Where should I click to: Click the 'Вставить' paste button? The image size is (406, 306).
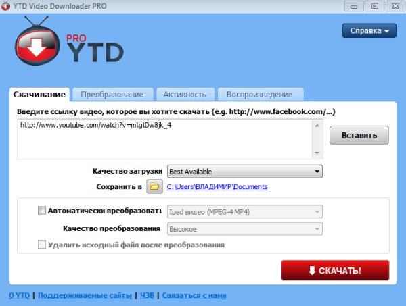point(359,135)
